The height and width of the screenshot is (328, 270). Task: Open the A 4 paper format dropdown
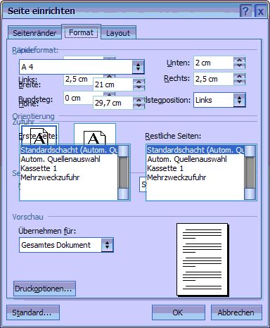pos(82,67)
